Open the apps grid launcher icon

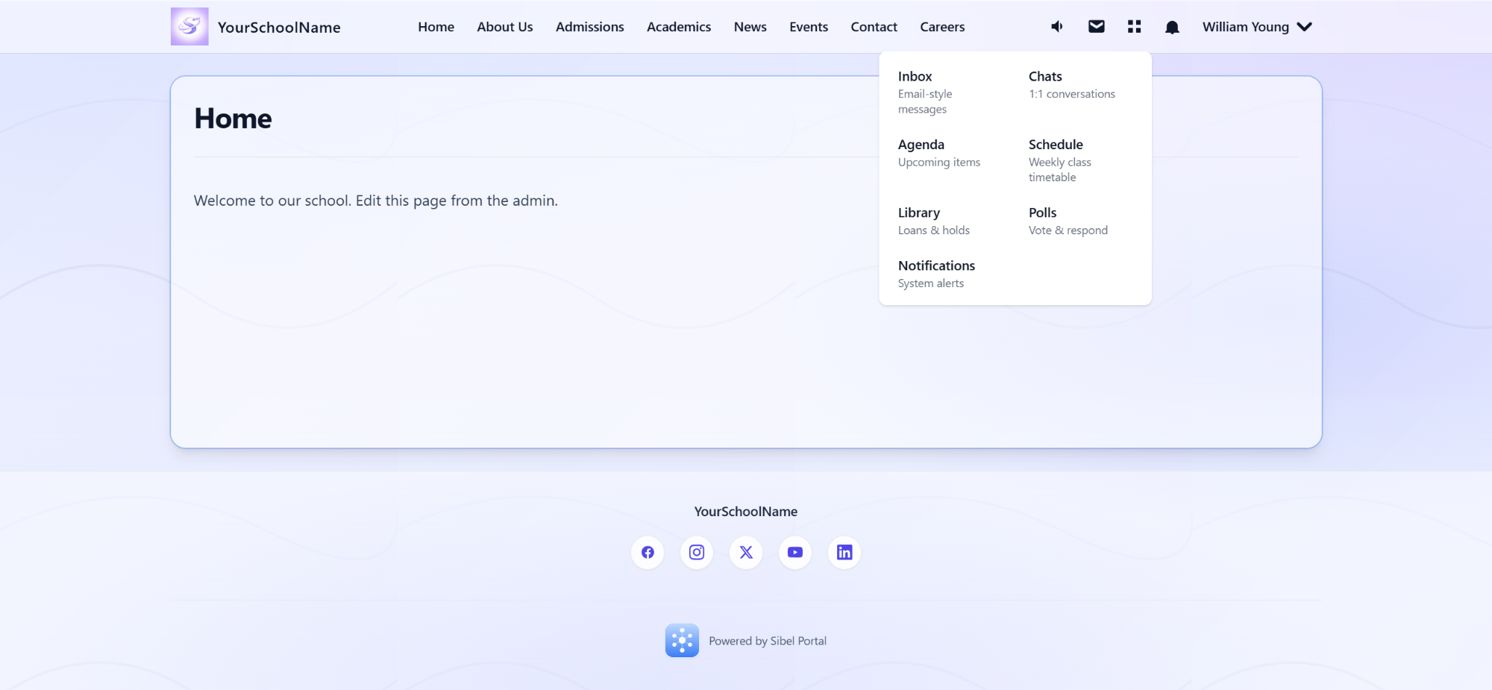(x=1134, y=26)
